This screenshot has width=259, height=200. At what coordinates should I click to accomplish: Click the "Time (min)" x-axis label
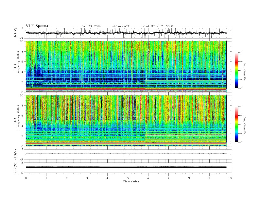[x=131, y=181]
